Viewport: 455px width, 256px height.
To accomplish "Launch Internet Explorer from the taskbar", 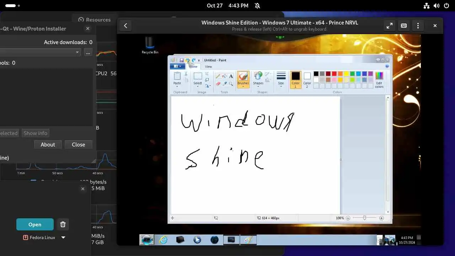I will 164,240.
